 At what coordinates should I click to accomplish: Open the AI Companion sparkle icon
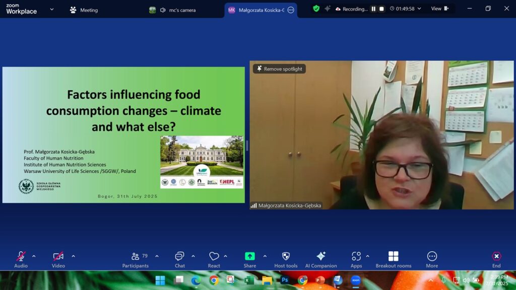[x=320, y=257]
